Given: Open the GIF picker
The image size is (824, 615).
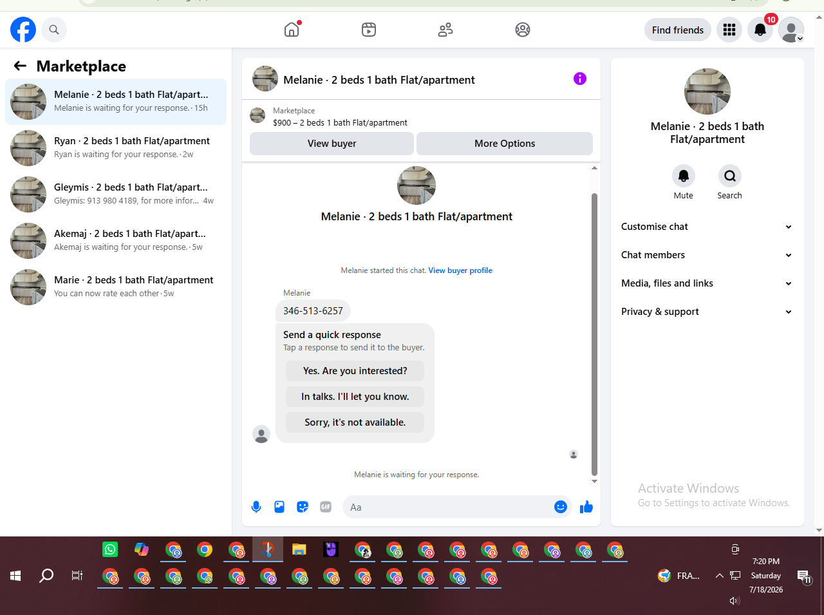Looking at the screenshot, I should coord(326,507).
